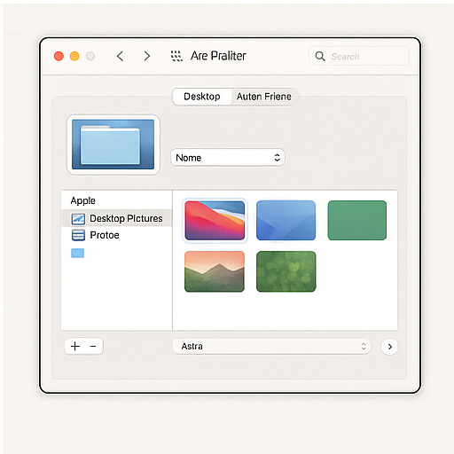Click the round right-arrow button
Viewport: 454px width, 454px height.
point(389,347)
